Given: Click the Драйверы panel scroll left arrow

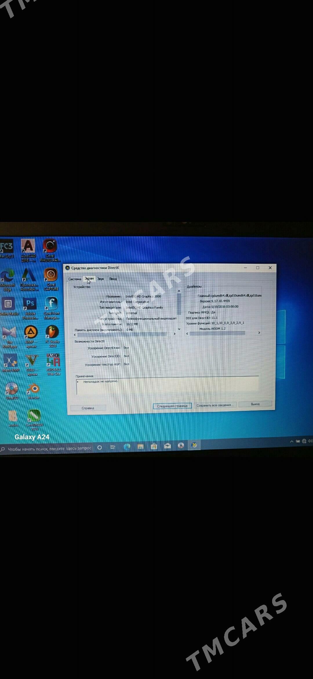Looking at the screenshot, I should (x=187, y=334).
